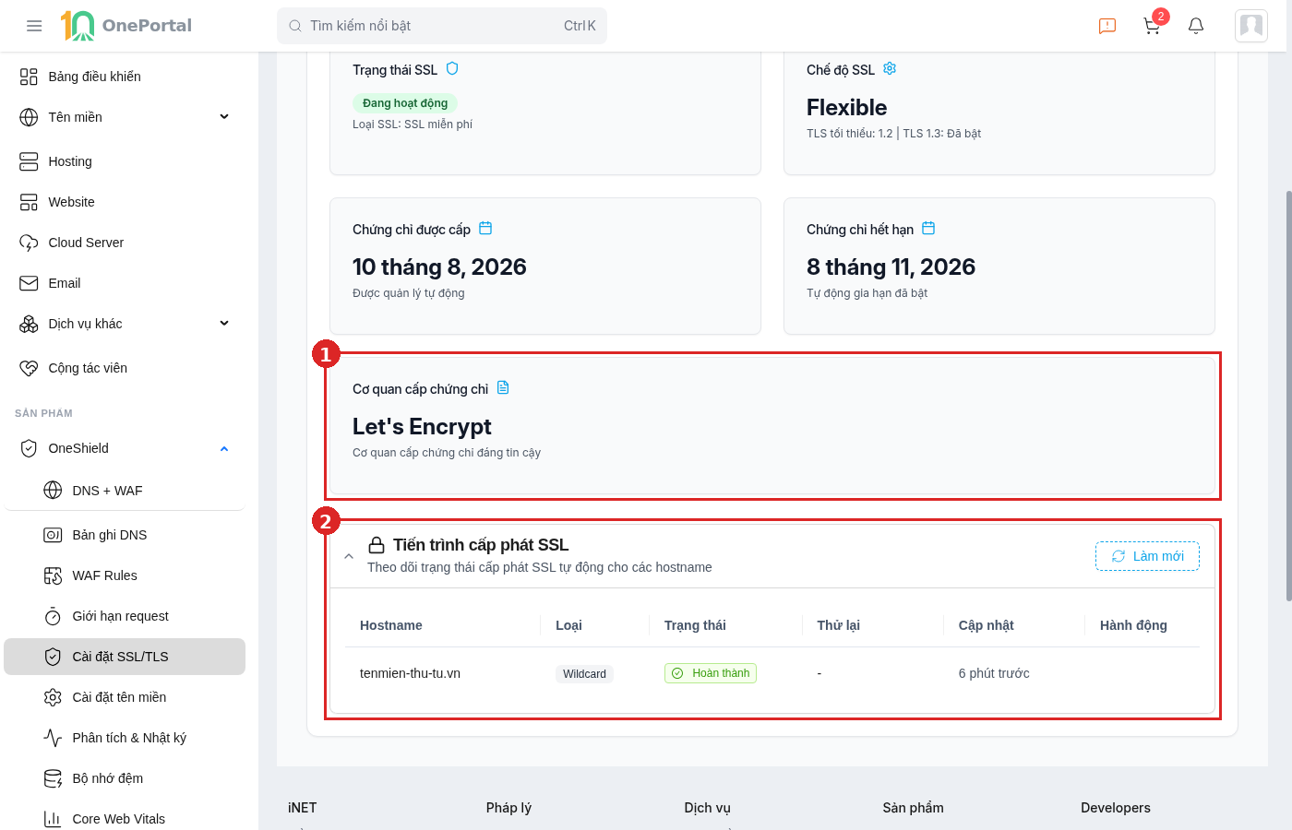The image size is (1292, 830).
Task: Open the feedback message icon
Action: pyautogui.click(x=1107, y=26)
